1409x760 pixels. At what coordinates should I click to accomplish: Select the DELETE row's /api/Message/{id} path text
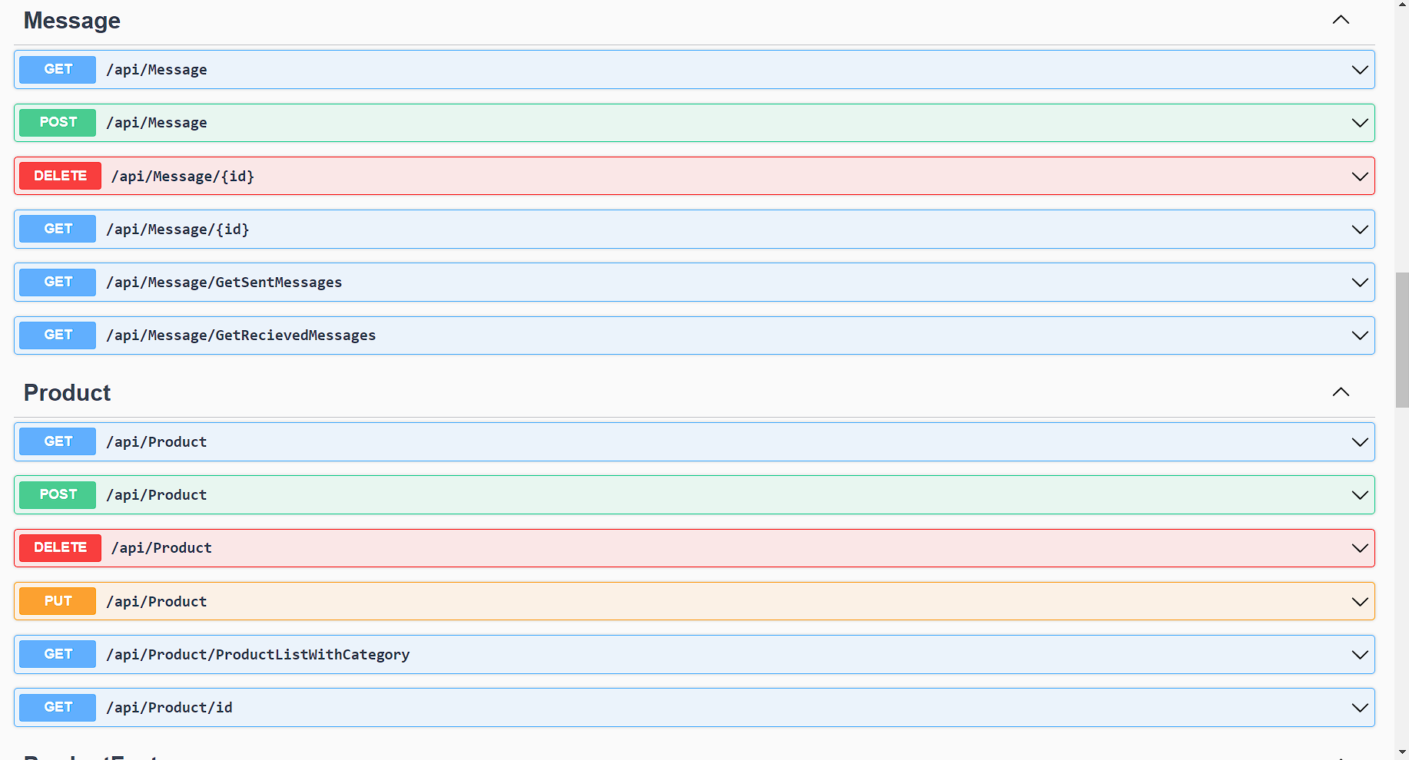coord(183,177)
